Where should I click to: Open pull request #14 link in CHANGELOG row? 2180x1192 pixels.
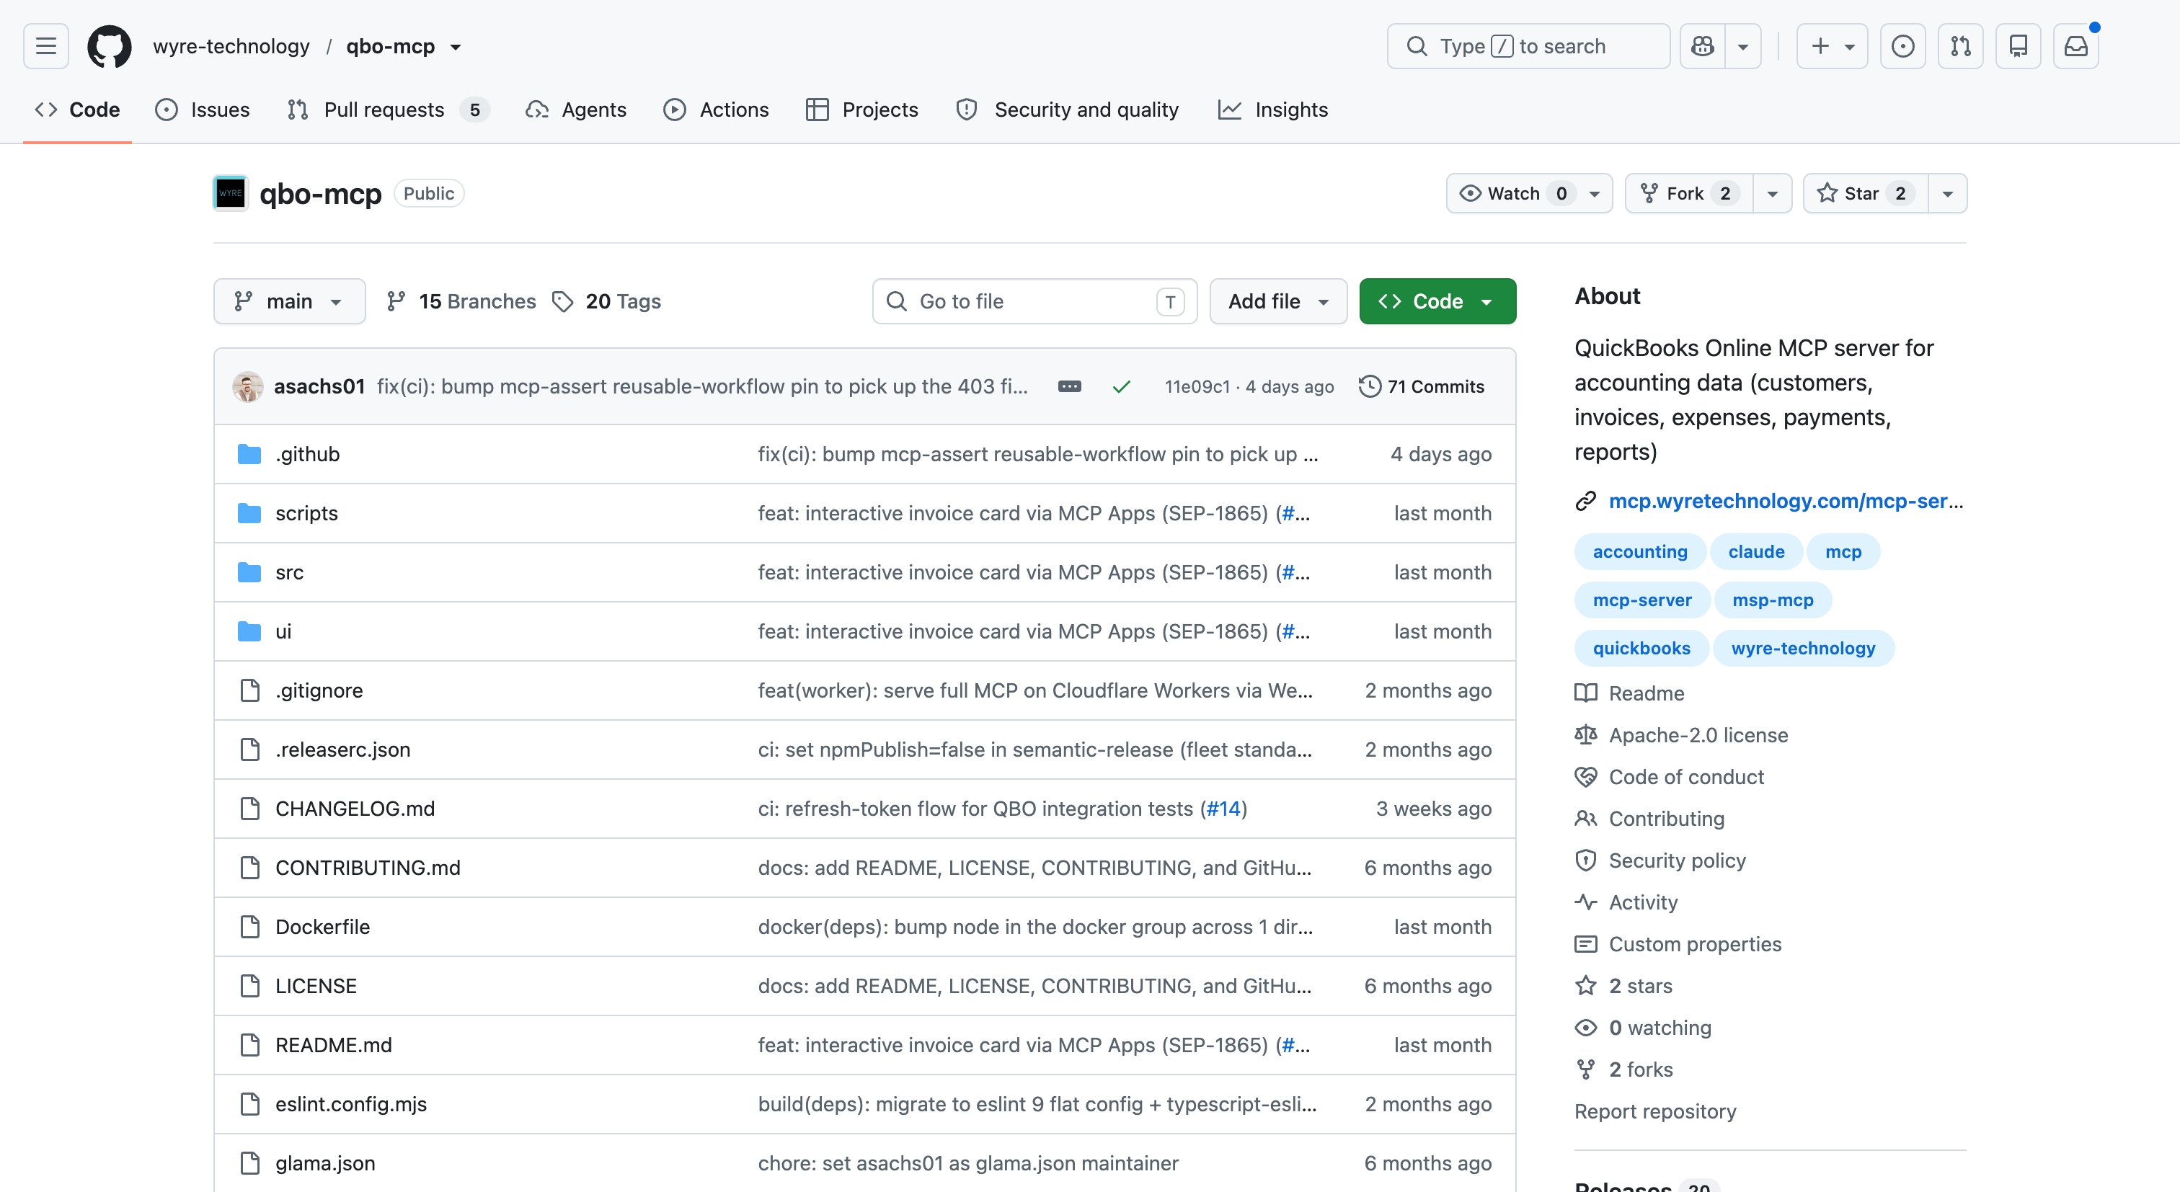click(1223, 809)
